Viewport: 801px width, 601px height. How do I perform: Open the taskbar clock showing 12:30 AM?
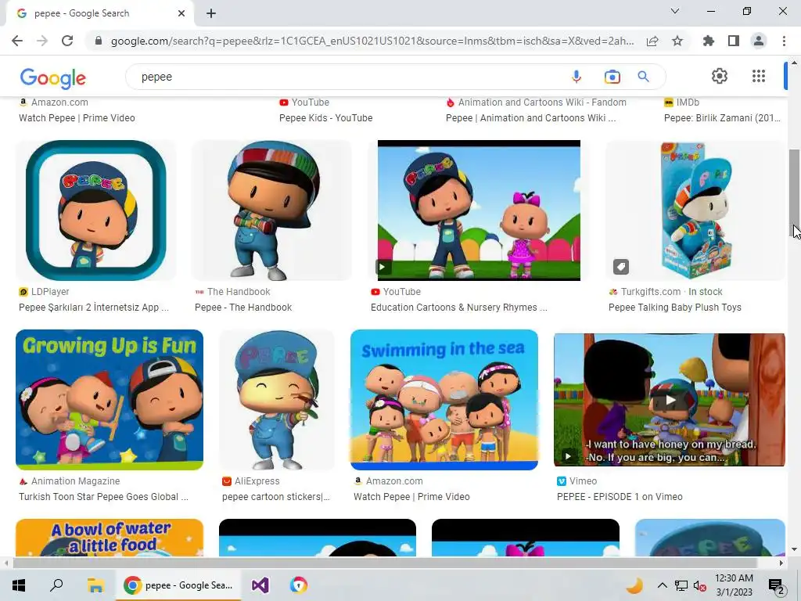(x=734, y=585)
